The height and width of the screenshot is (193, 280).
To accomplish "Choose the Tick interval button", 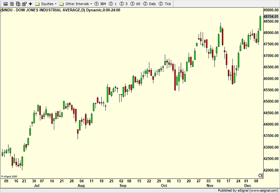I will (x=165, y=4).
